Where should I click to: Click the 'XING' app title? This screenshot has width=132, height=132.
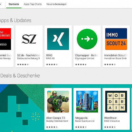tap(49, 55)
